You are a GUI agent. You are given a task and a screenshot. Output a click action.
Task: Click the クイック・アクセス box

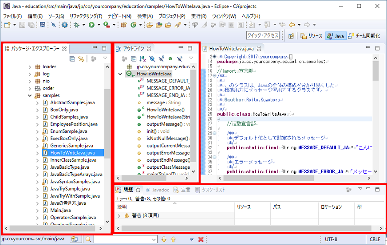[263, 35]
